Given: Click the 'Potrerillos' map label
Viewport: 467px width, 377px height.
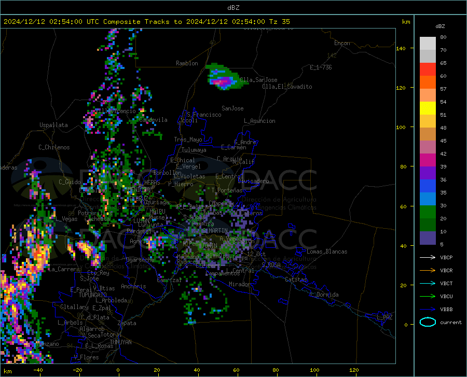Looking at the screenshot, I should coord(95,213).
